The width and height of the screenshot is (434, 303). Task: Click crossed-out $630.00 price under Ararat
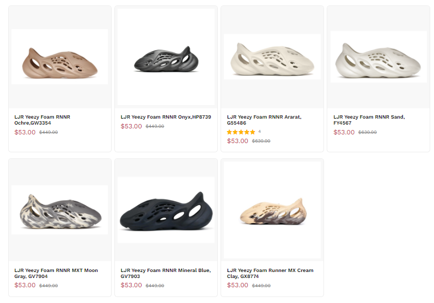point(261,141)
